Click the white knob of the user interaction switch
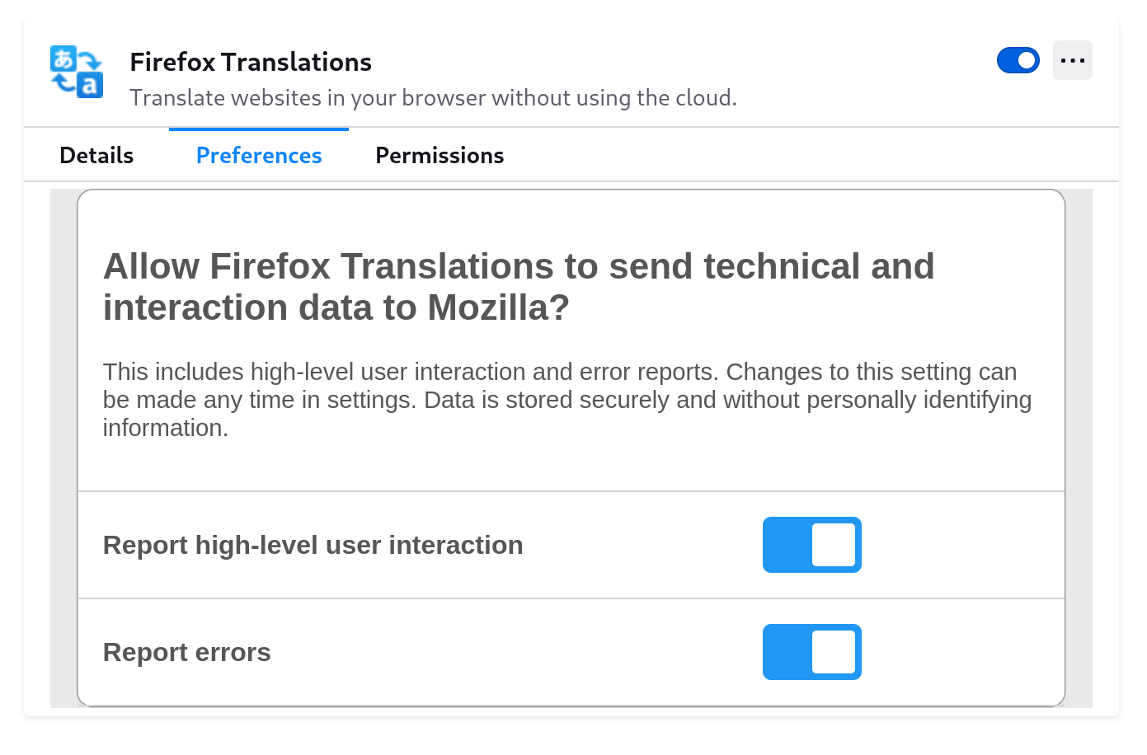The width and height of the screenshot is (1147, 755). point(834,545)
